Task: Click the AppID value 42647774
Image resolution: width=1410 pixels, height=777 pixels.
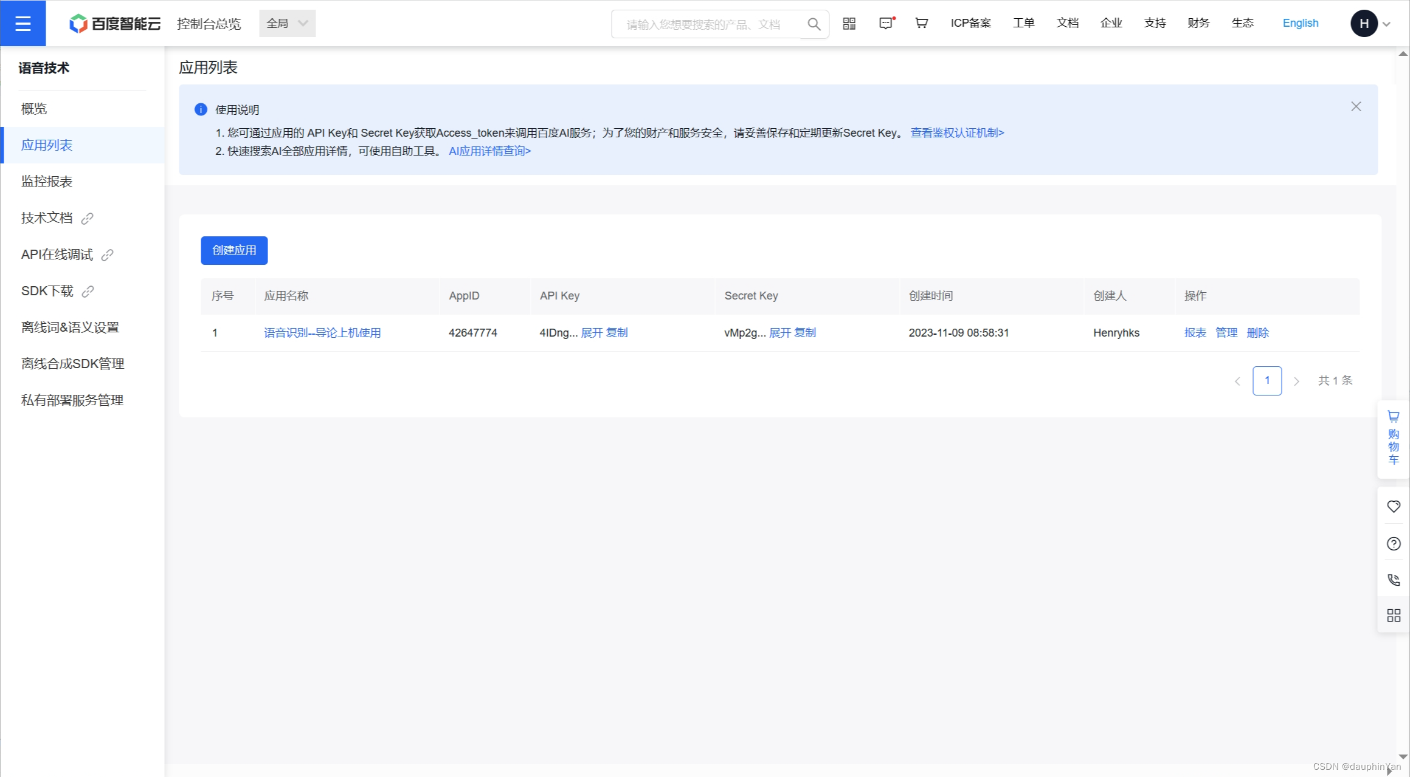Action: click(x=473, y=332)
